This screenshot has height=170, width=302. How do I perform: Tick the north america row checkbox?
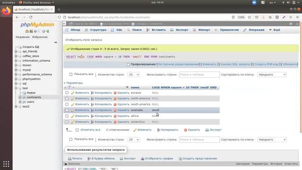(67, 99)
